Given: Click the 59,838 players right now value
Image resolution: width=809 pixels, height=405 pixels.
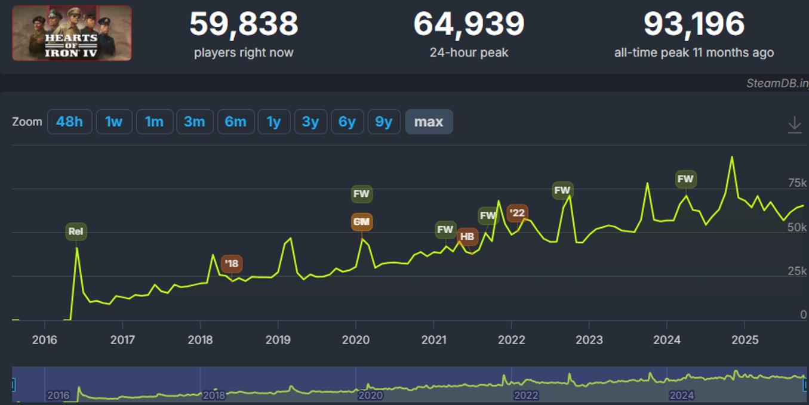Looking at the screenshot, I should 244,24.
